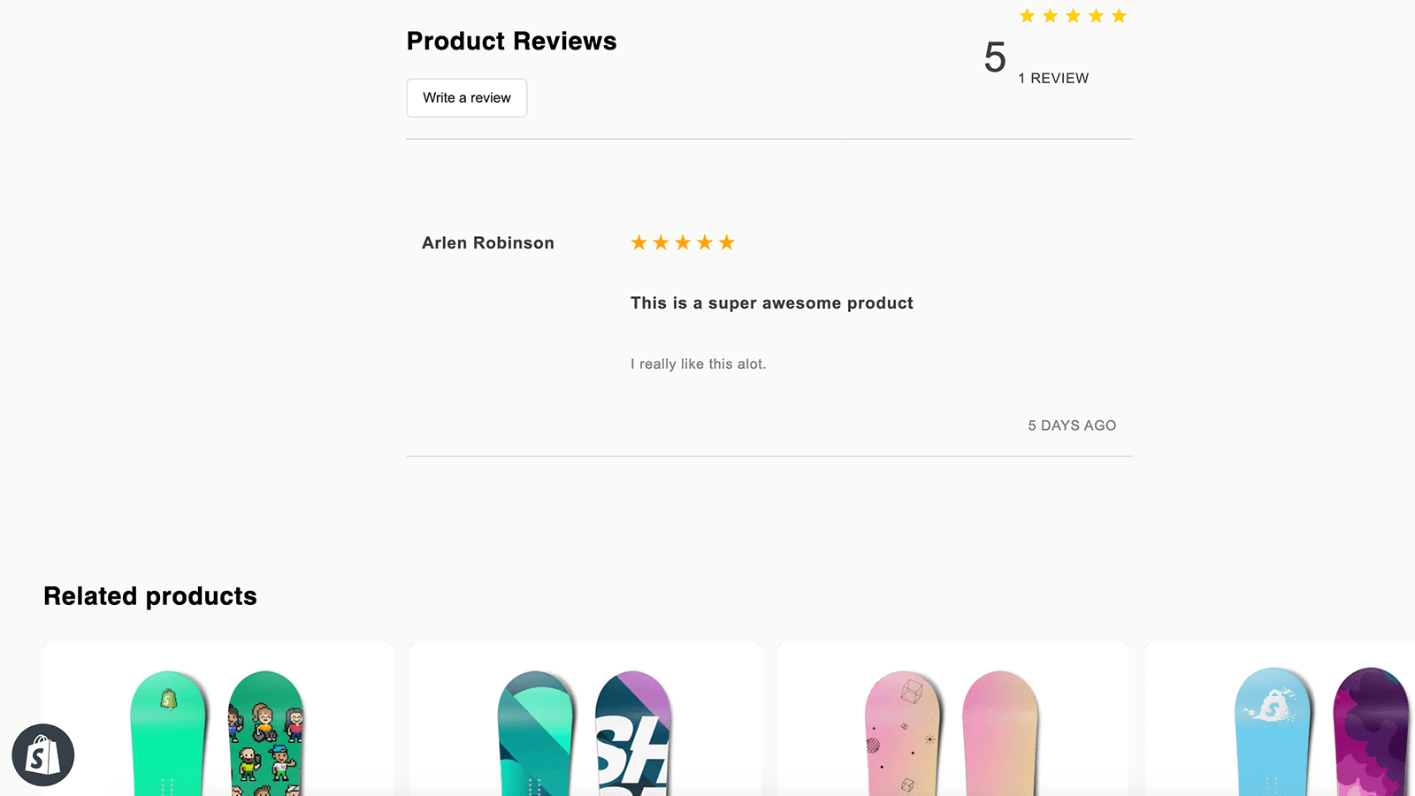The width and height of the screenshot is (1415, 796).
Task: Click first star of overall rating summary
Action: (1027, 16)
